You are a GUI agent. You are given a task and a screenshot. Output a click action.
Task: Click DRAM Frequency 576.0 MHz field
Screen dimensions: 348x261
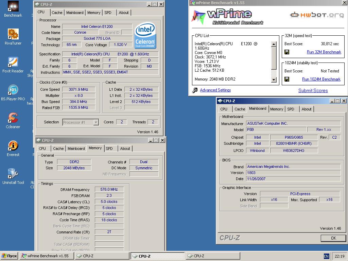click(109, 189)
